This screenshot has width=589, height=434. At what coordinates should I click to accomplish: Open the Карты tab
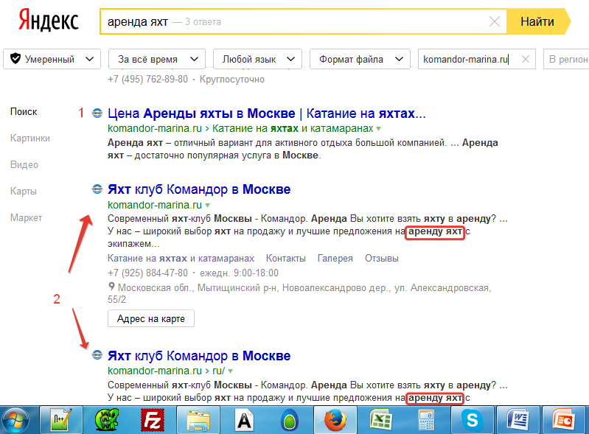[x=24, y=191]
